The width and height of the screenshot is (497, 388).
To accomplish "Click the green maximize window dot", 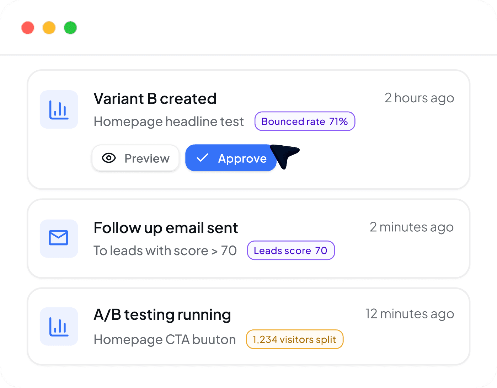I will [70, 28].
